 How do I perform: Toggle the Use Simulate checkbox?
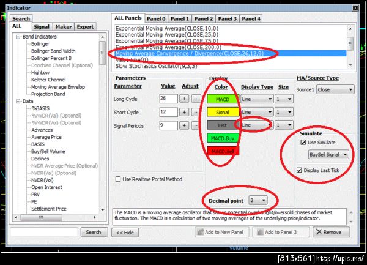[303, 143]
